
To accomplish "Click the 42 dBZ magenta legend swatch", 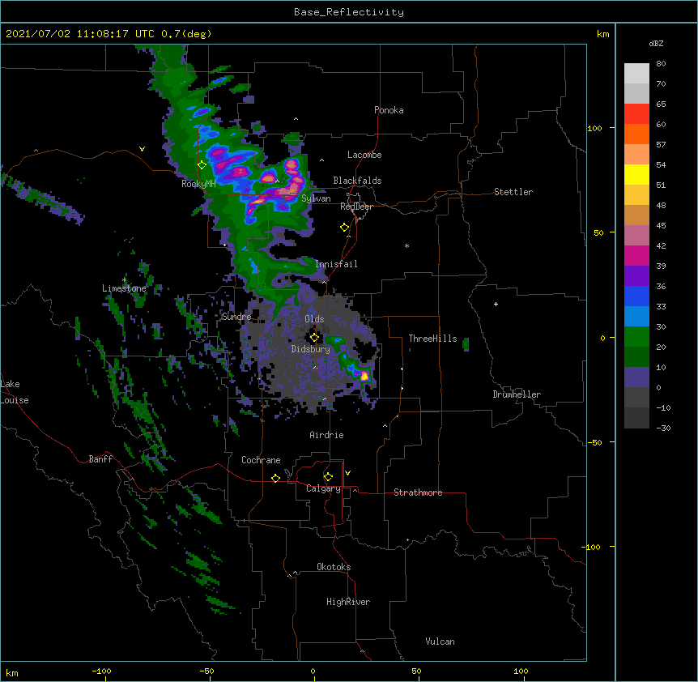I will pyautogui.click(x=636, y=255).
